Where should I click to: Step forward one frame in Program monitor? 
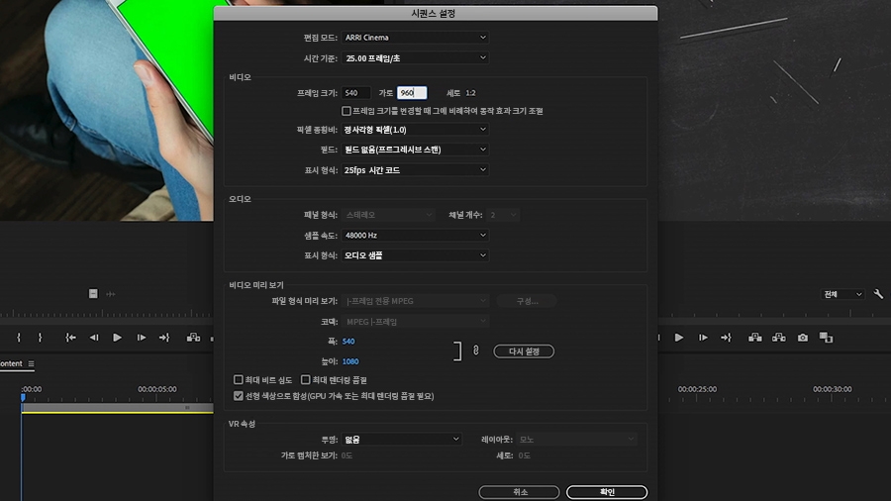coord(703,338)
